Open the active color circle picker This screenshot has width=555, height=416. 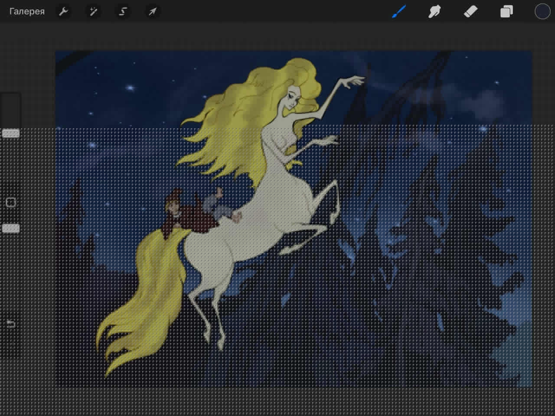pos(542,12)
